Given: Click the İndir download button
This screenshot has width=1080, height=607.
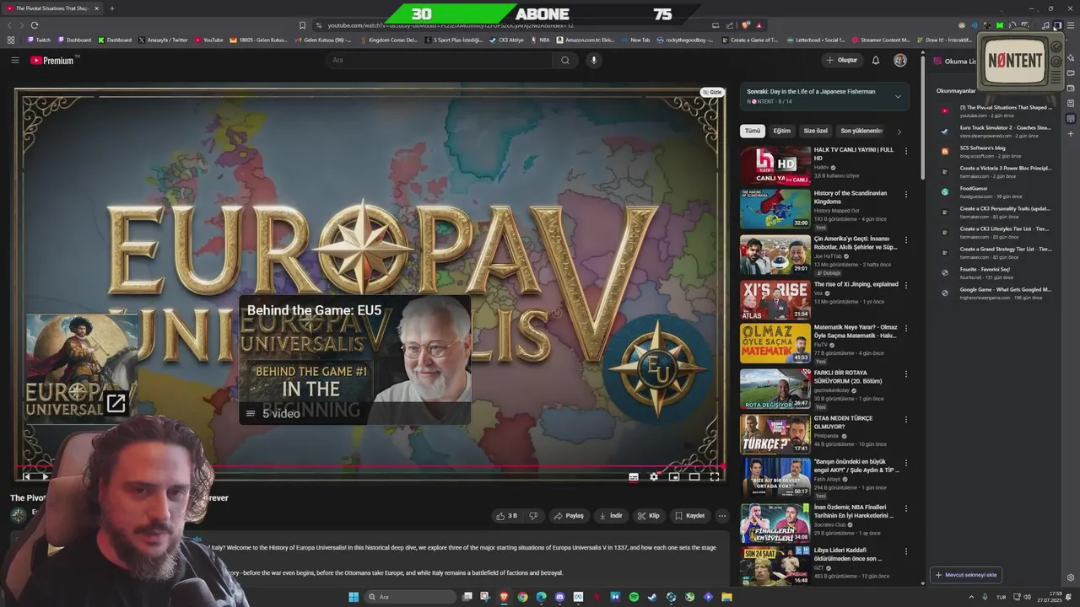Looking at the screenshot, I should point(611,516).
